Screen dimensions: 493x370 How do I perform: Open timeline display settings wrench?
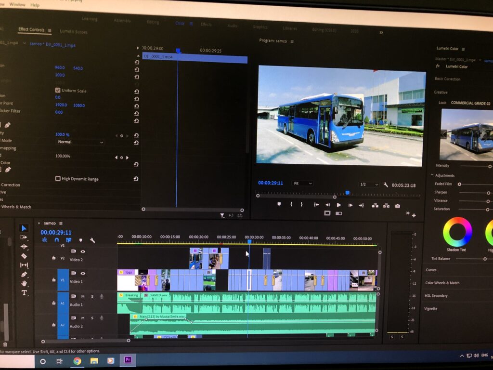point(92,240)
